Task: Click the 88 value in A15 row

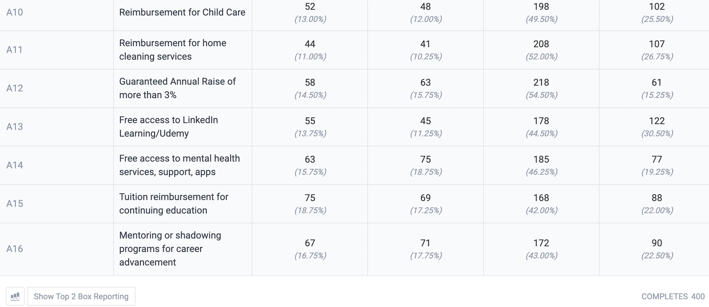Action: pos(657,198)
